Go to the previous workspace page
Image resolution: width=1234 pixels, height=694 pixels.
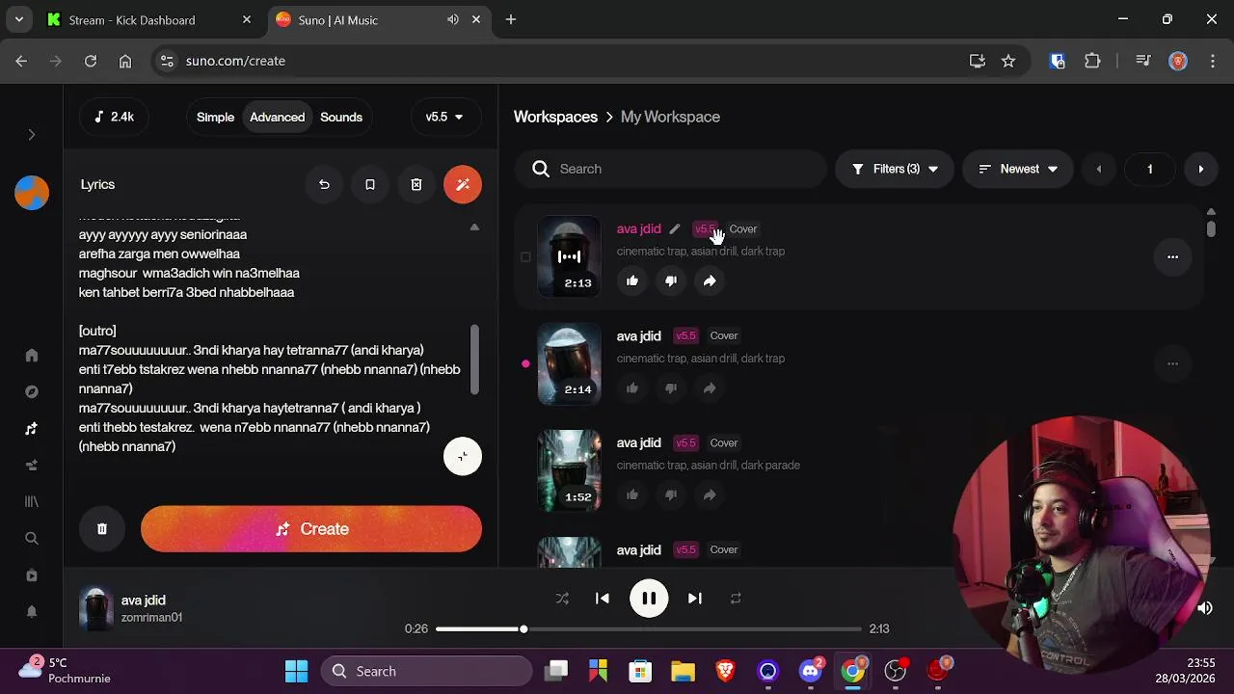coord(1098,169)
